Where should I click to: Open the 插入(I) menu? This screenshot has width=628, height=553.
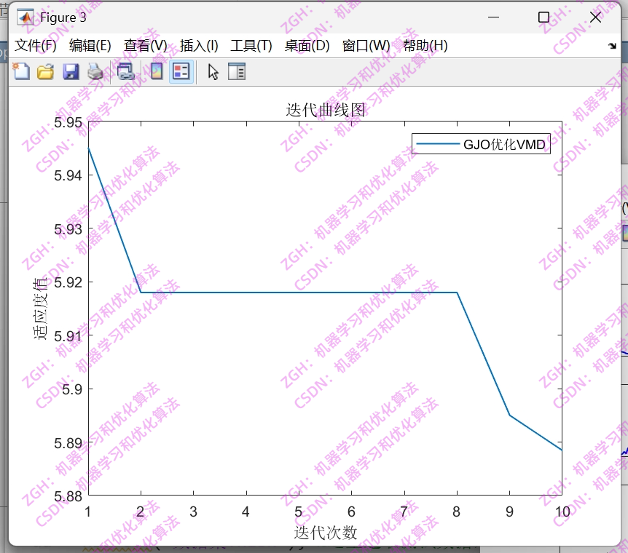(x=199, y=46)
